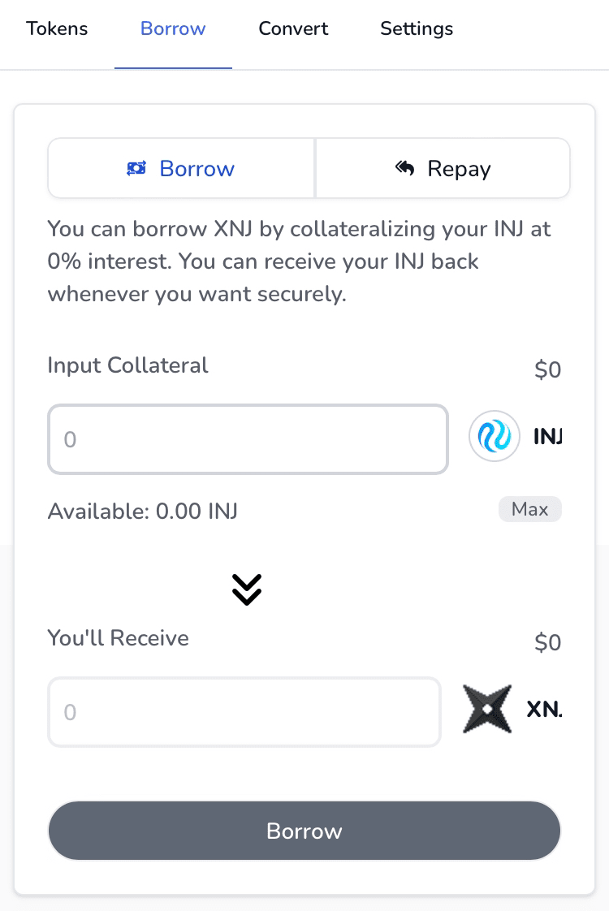The height and width of the screenshot is (911, 609).
Task: Click the $0 value above receive field
Action: point(548,643)
